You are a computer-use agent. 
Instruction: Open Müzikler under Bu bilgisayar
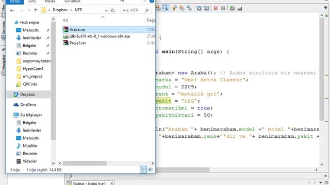30,146
